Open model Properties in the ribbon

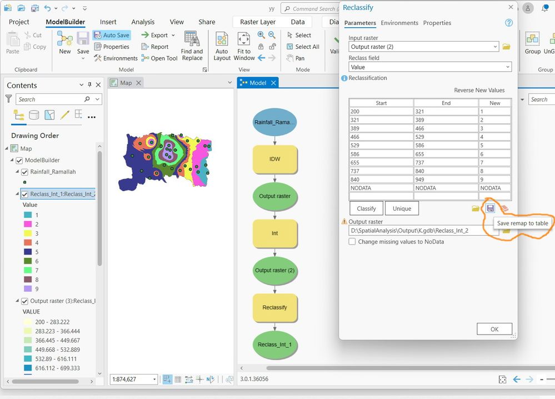click(112, 46)
